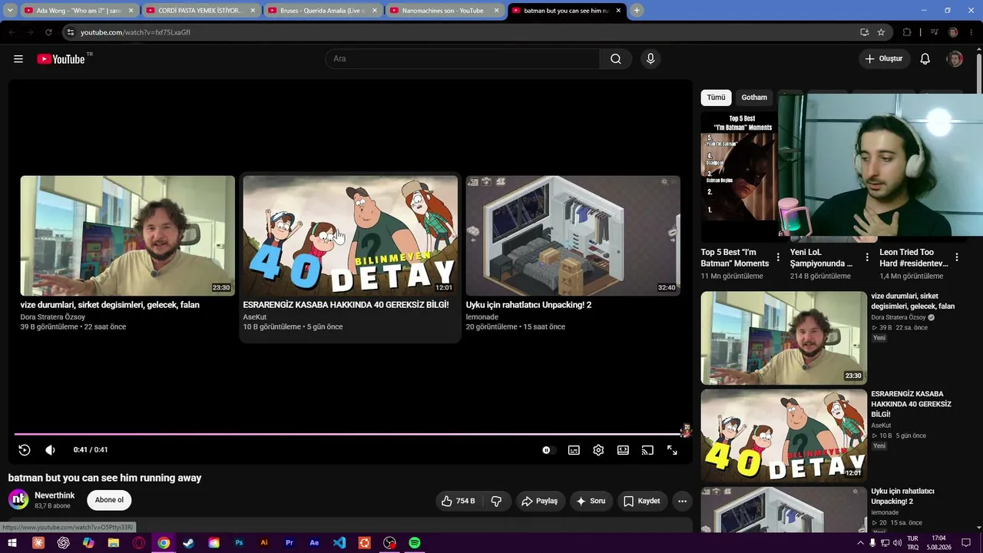This screenshot has width=983, height=553.
Task: Open more actions menu below the video
Action: pos(682,501)
